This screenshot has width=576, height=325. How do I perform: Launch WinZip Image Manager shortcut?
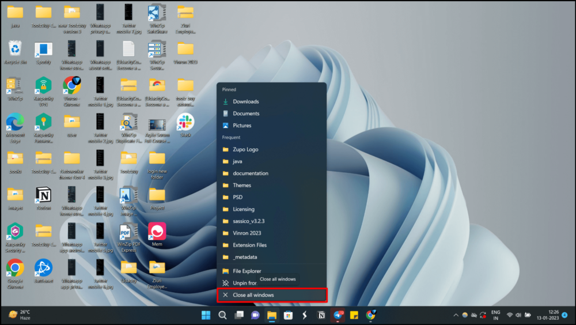[128, 201]
